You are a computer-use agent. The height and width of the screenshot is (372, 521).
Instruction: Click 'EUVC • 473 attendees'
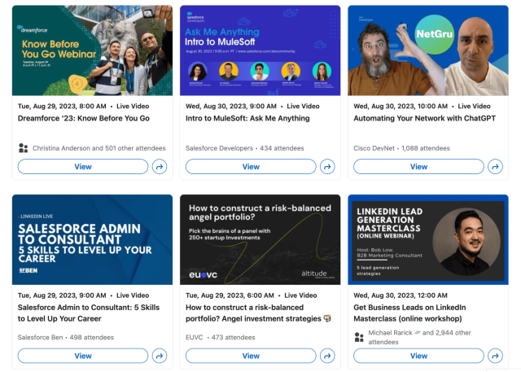(221, 338)
